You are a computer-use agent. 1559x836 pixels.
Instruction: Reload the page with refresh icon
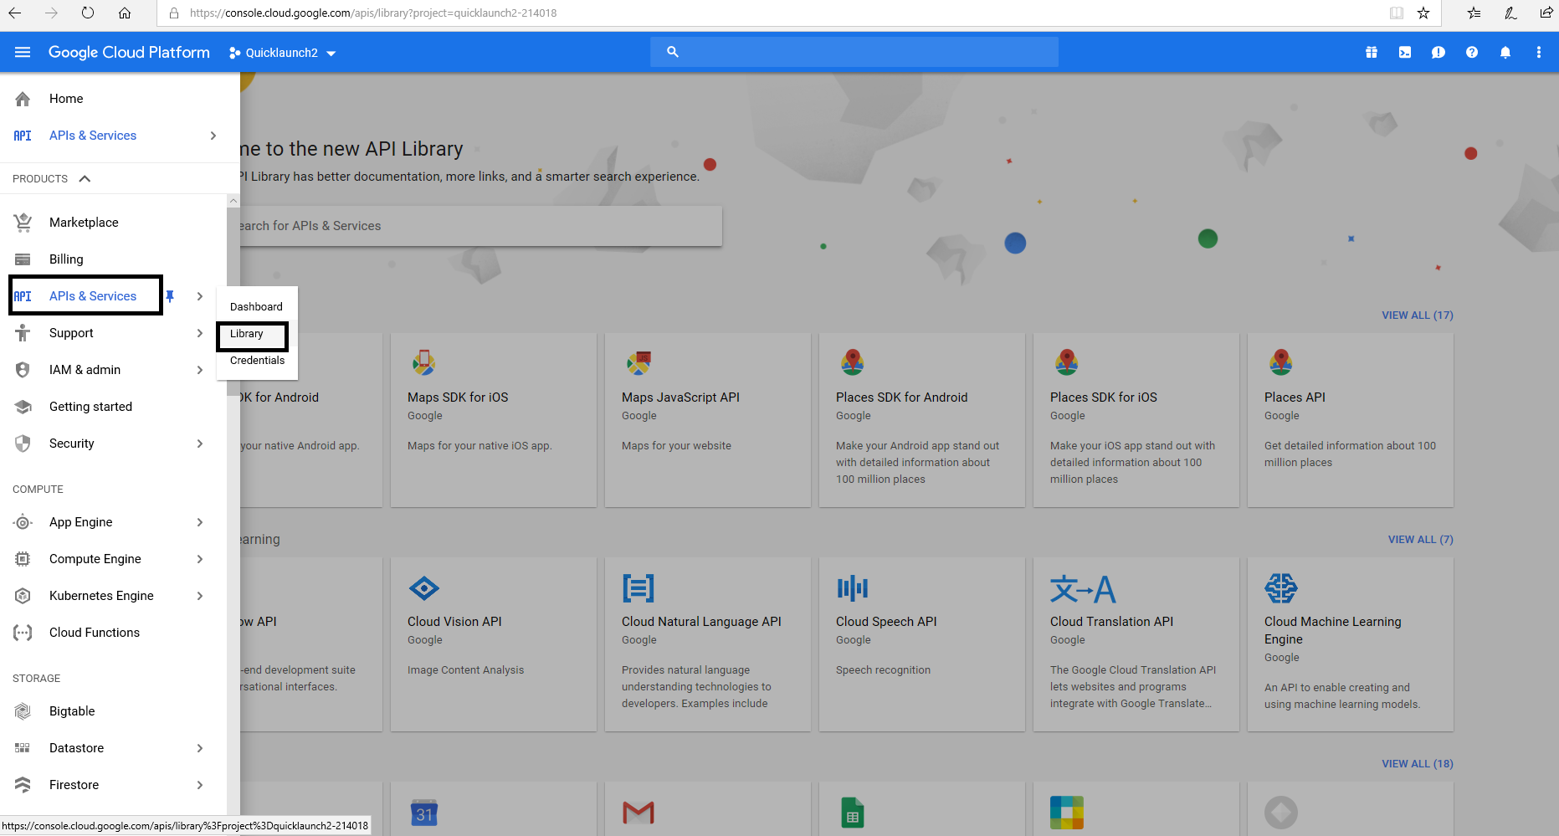[88, 13]
